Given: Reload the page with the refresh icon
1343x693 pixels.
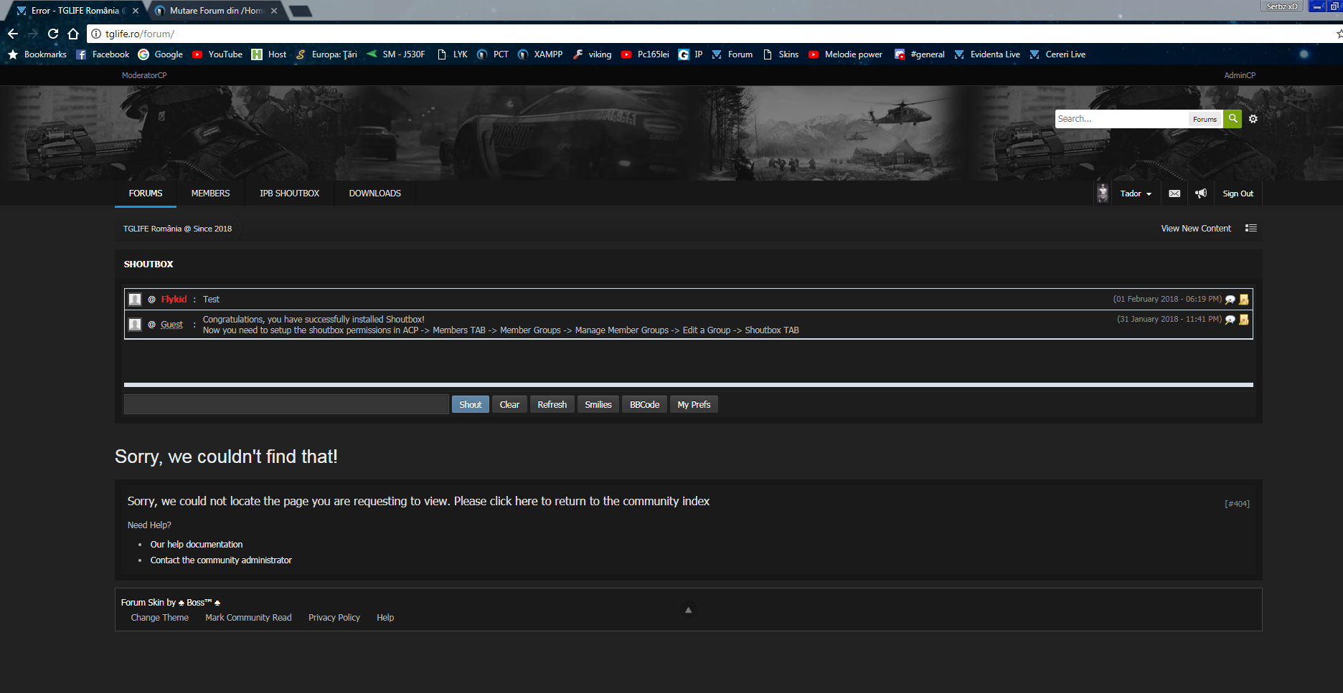Looking at the screenshot, I should point(53,34).
